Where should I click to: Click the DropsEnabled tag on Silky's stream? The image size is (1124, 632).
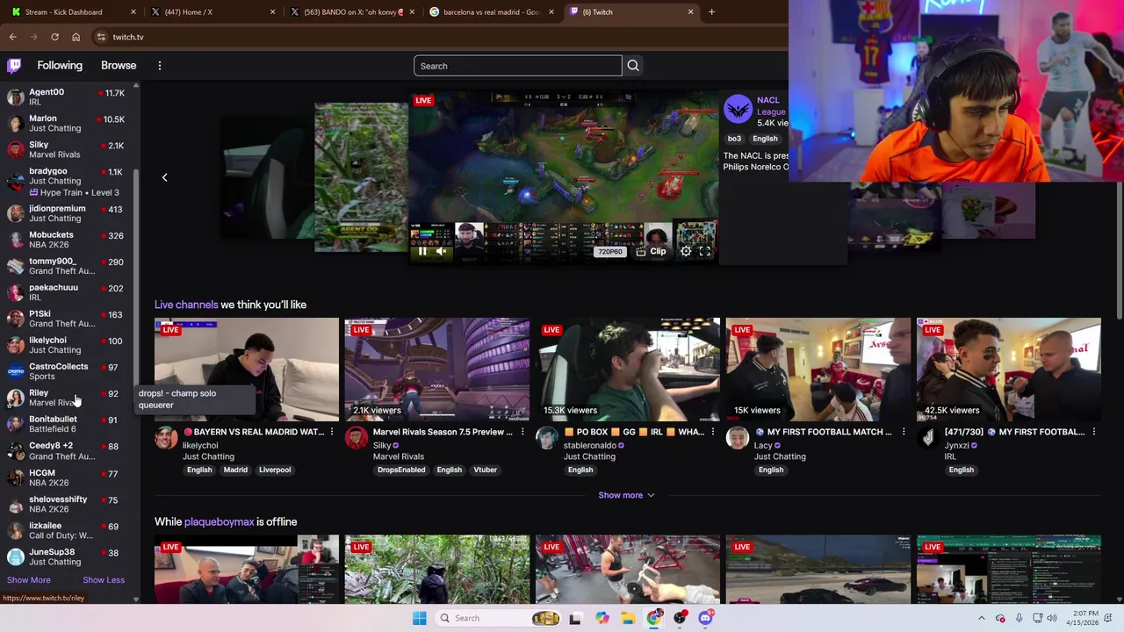pyautogui.click(x=401, y=470)
